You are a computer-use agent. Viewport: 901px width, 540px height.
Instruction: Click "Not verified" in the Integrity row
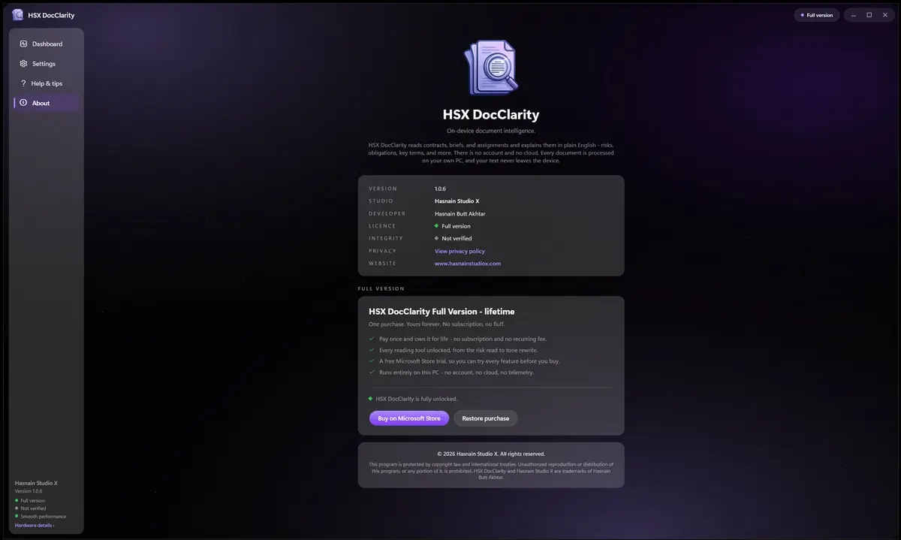(x=457, y=238)
